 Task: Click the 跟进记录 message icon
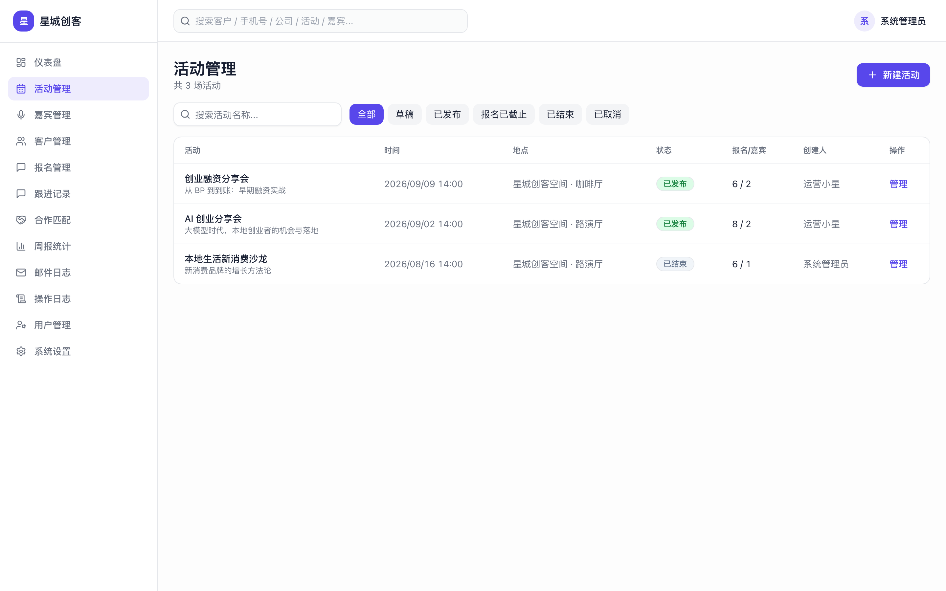click(x=21, y=193)
